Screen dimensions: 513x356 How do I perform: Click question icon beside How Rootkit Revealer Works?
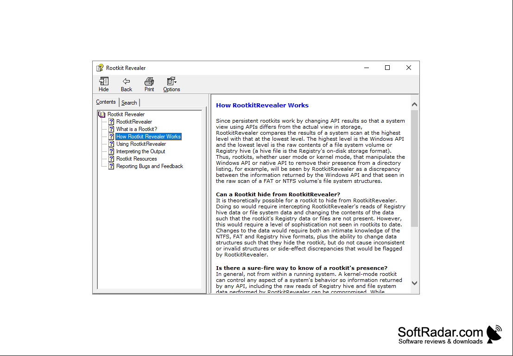pos(111,137)
